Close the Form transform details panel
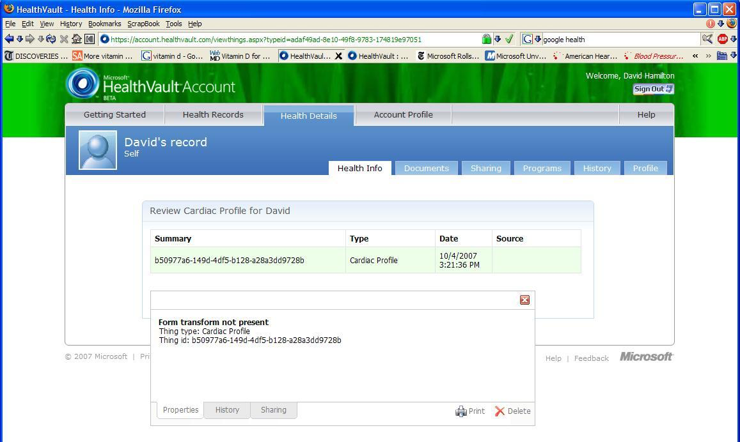Image resolution: width=740 pixels, height=442 pixels. (525, 300)
